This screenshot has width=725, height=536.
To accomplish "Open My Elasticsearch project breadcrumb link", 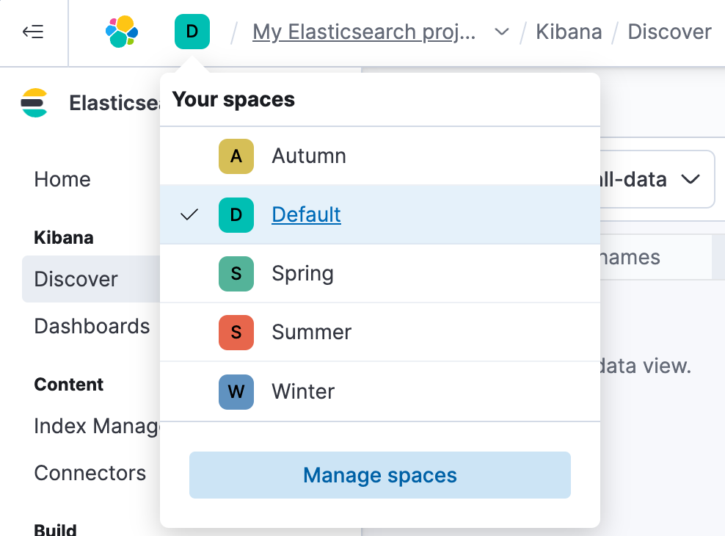I will (364, 32).
